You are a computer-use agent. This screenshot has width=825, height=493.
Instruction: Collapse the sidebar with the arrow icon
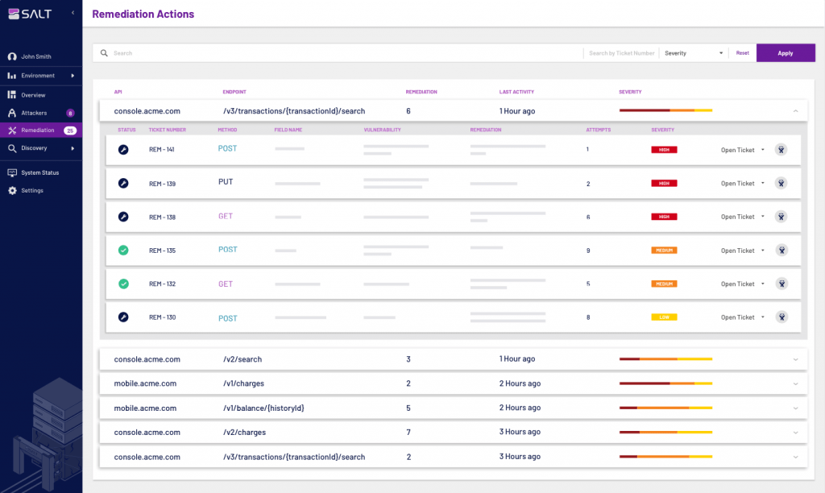click(73, 13)
